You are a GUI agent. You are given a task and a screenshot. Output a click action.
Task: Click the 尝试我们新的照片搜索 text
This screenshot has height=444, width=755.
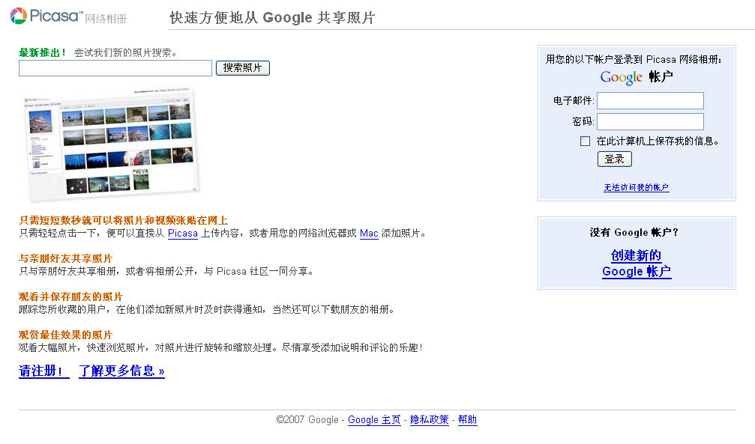[125, 53]
